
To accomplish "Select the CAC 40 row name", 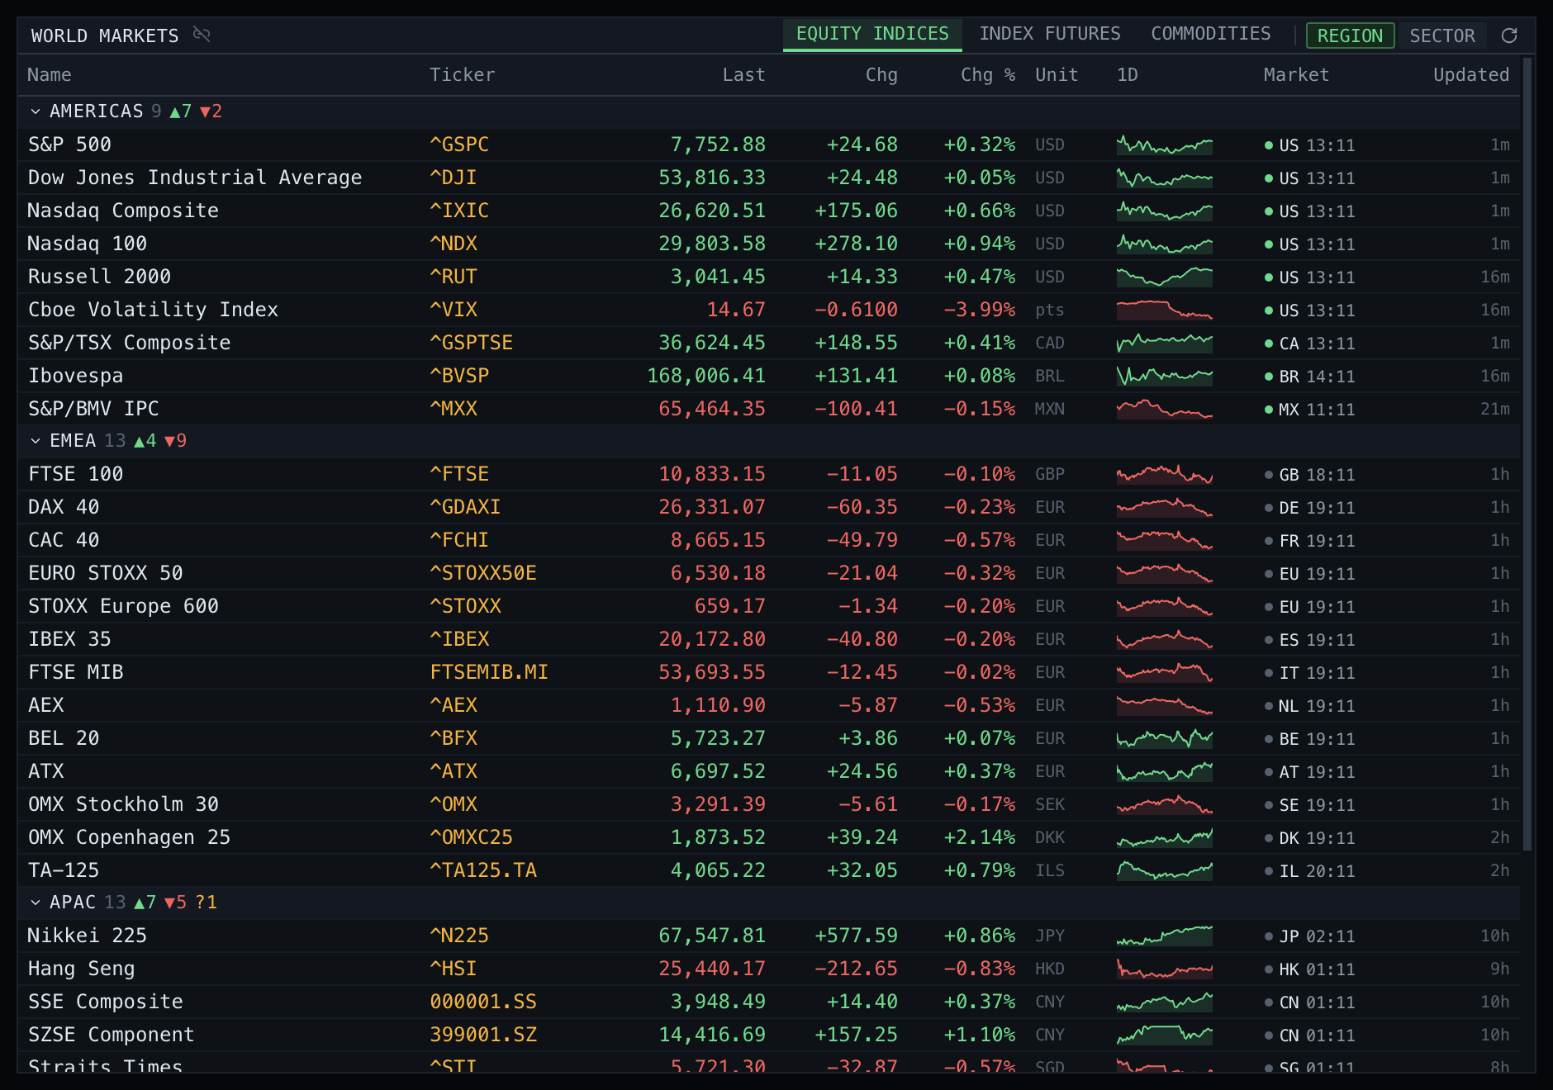I will (x=64, y=541).
